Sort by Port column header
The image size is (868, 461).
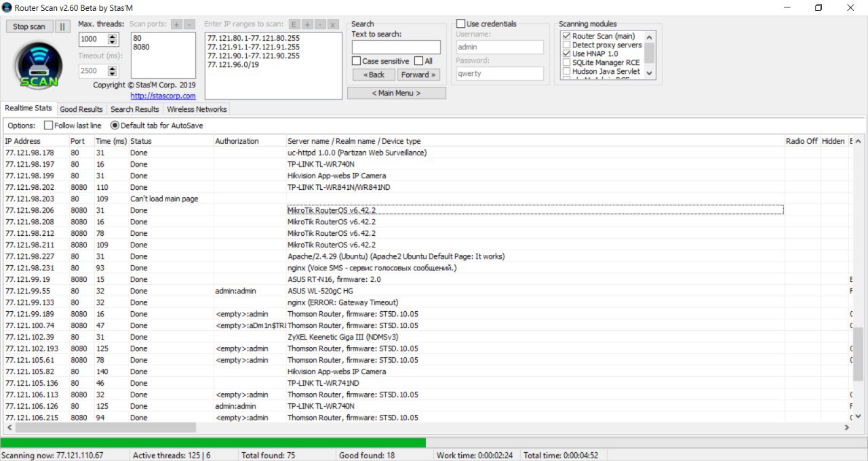click(81, 141)
